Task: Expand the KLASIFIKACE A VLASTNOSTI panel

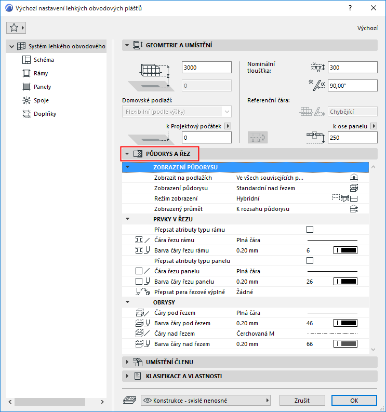Action: (x=127, y=376)
